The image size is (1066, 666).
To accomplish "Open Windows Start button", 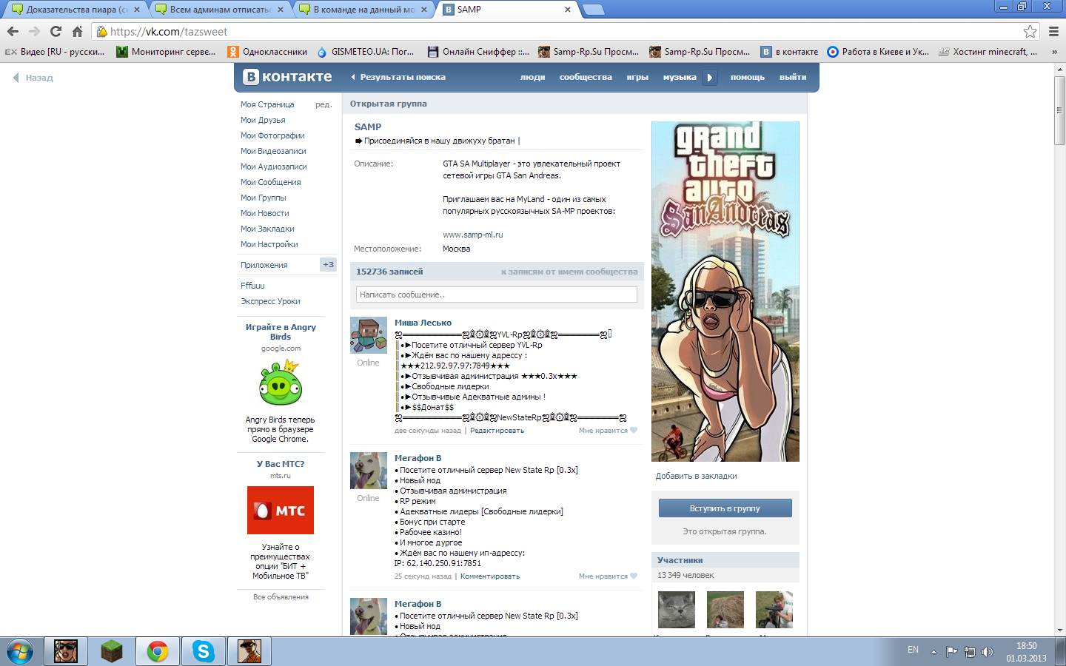I will (x=19, y=651).
